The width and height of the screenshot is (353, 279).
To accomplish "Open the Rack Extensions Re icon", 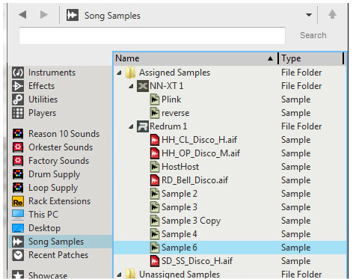I will coord(18,201).
